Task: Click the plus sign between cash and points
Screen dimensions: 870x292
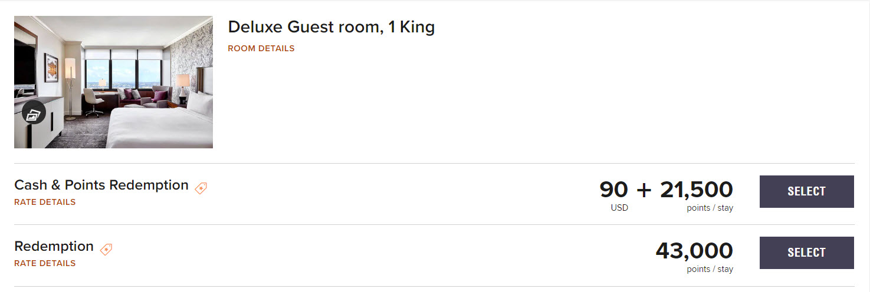Action: pyautogui.click(x=644, y=190)
